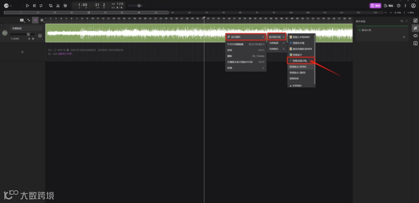
Task: Click the playhead marker at bar 31
Action: tap(204, 17)
